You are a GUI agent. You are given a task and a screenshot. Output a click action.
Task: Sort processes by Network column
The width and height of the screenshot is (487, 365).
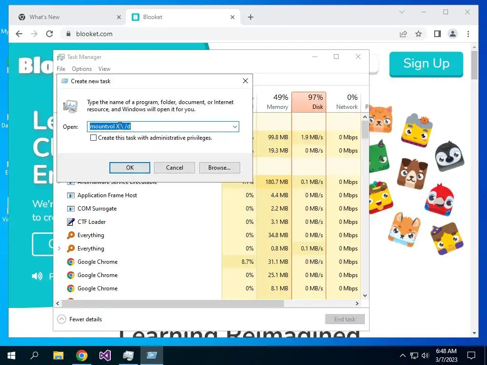coord(343,102)
